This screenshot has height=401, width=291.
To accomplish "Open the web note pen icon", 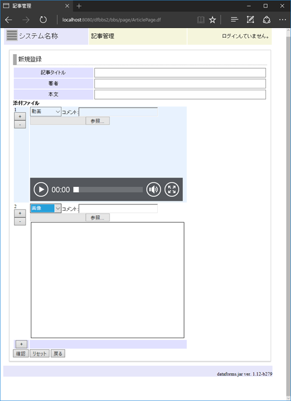I will coord(250,20).
